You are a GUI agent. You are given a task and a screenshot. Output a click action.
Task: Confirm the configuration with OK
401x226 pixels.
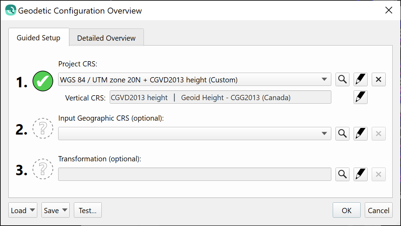pyautogui.click(x=347, y=210)
